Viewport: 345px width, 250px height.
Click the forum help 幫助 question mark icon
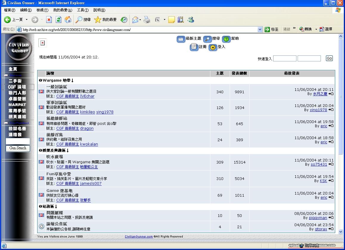[226, 39]
